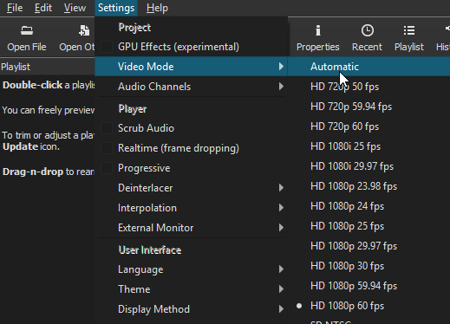Image resolution: width=450 pixels, height=324 pixels.
Task: Choose HD 1080i 25 fps mode
Action: [x=368, y=146]
